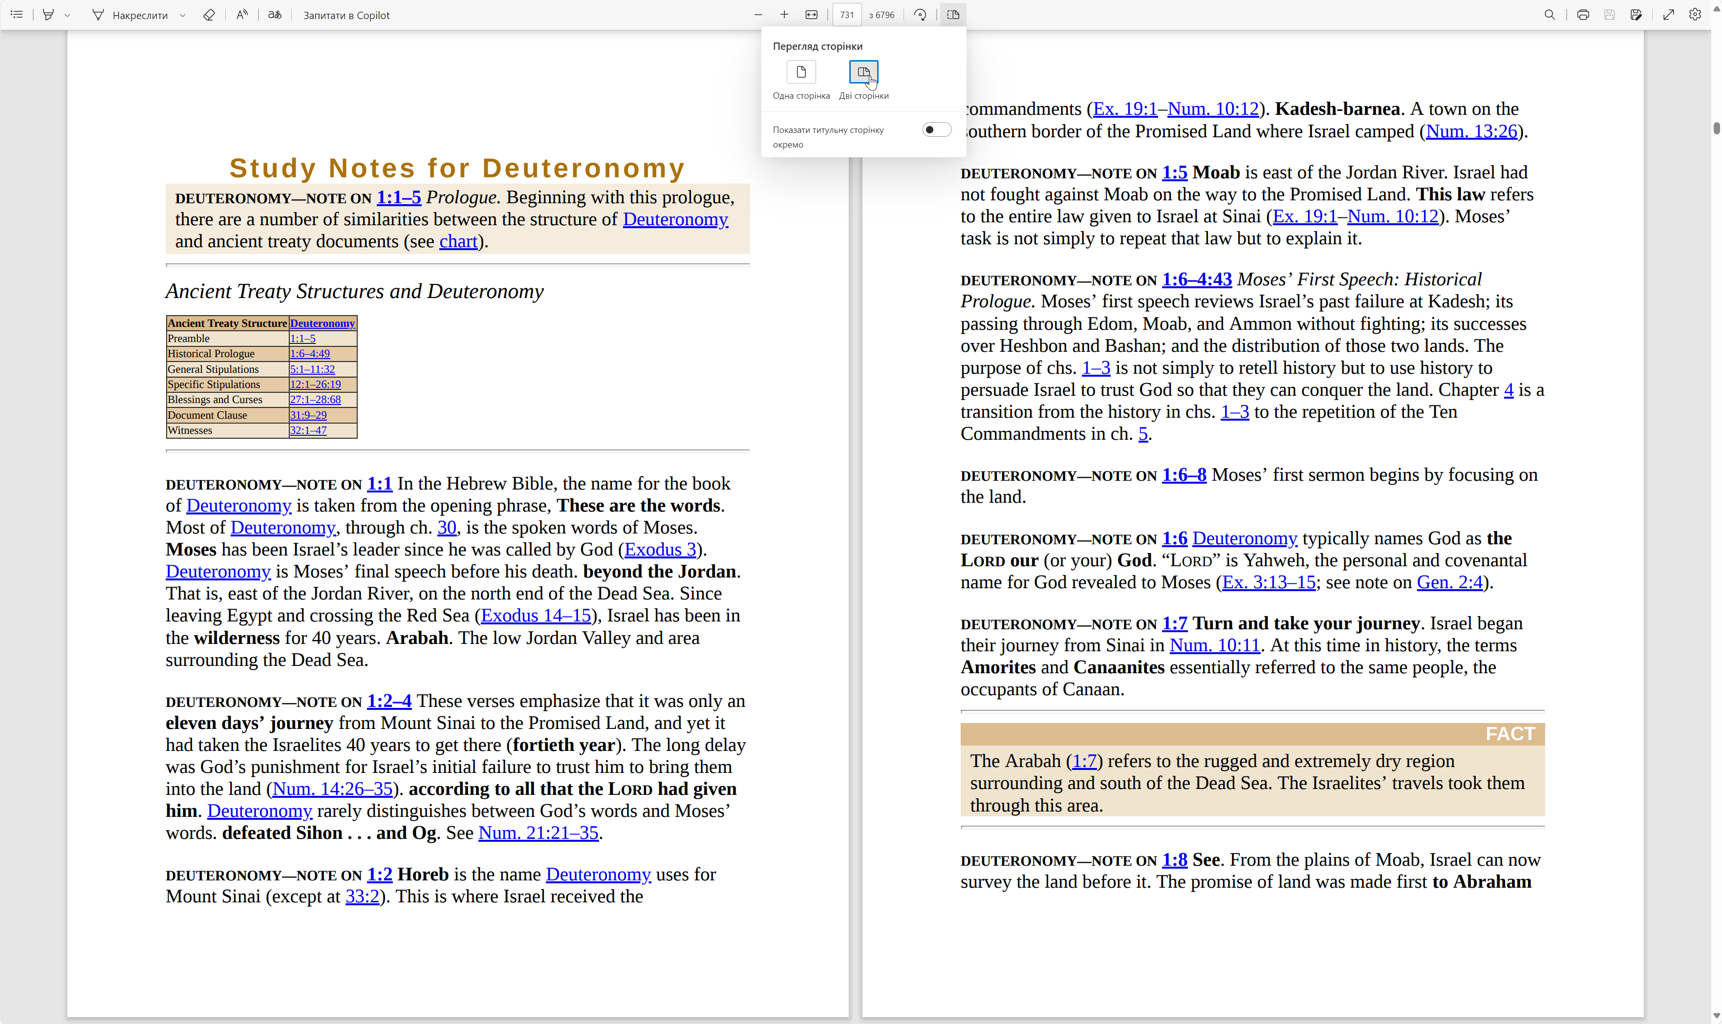Start Read aloud
Image resolution: width=1722 pixels, height=1024 pixels.
241,15
